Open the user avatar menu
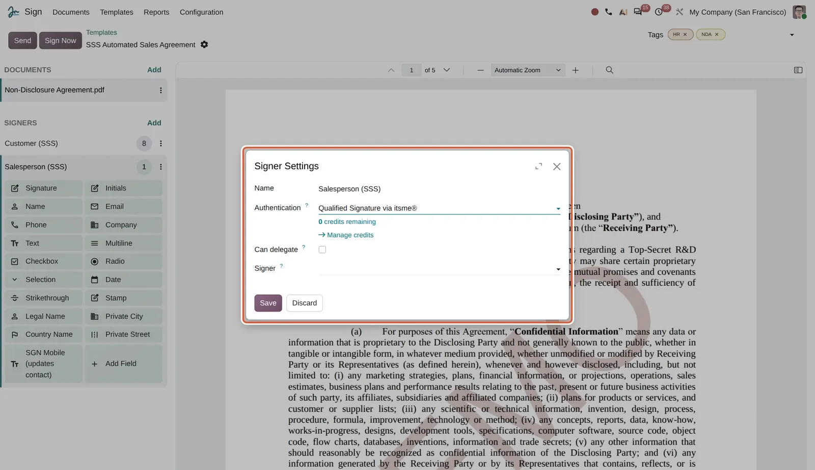This screenshot has height=470, width=815. 799,12
